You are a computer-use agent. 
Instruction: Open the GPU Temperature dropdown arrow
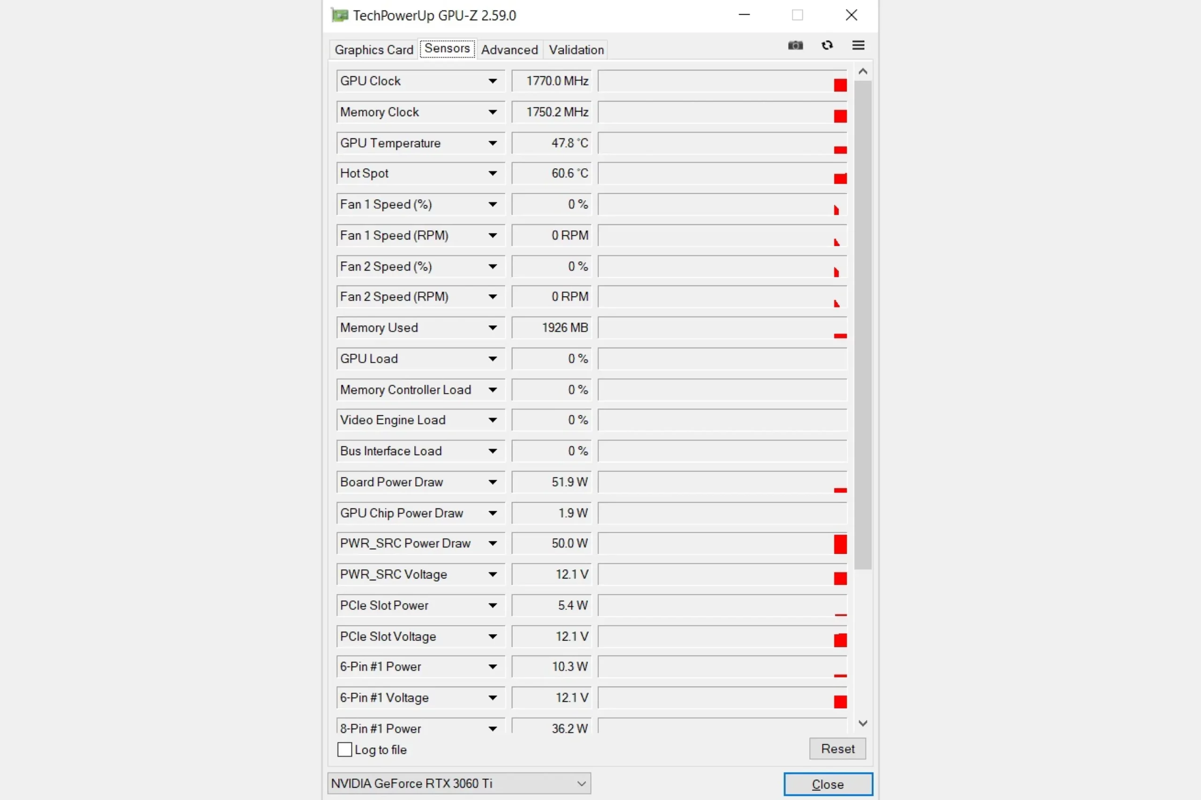pos(492,143)
